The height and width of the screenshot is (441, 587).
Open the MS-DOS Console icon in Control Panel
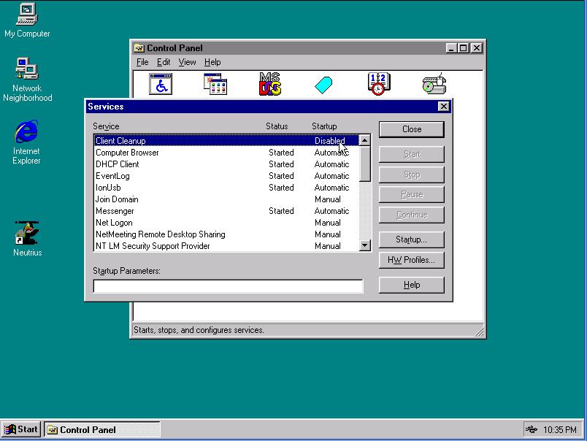[270, 84]
